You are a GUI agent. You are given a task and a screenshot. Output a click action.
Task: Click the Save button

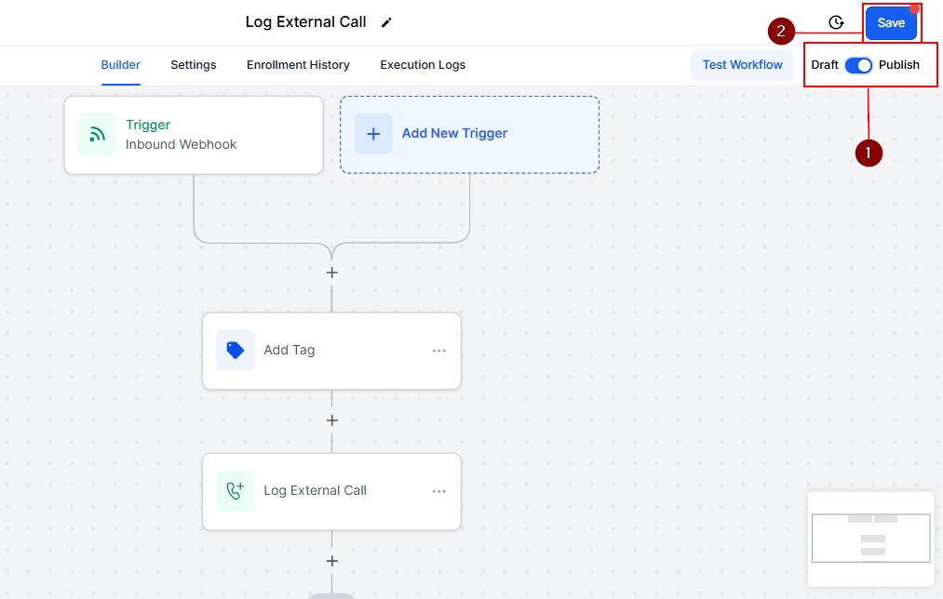click(x=891, y=23)
